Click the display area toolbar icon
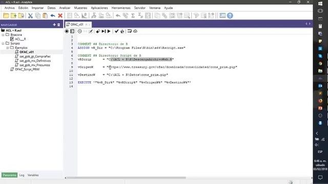The width and height of the screenshot is (328, 184). pyautogui.click(x=222, y=16)
